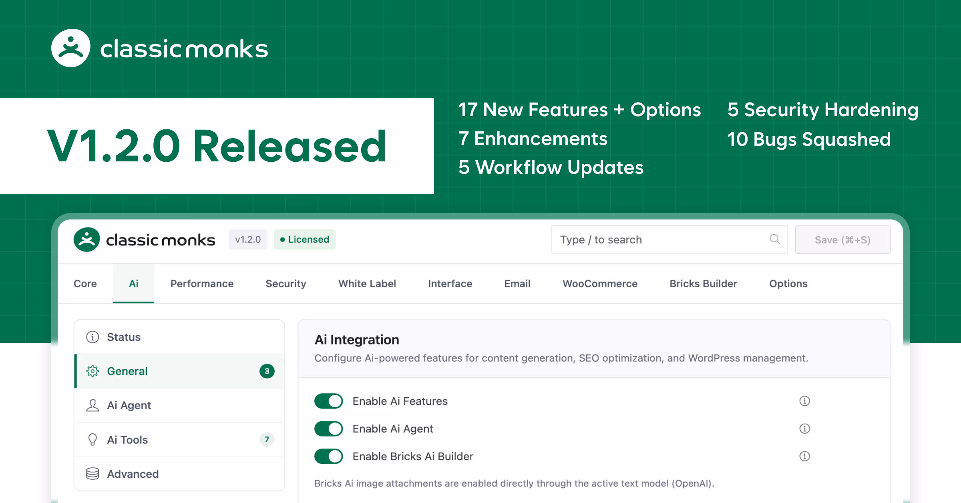Viewport: 961px width, 503px height.
Task: Open the Interface tab
Action: click(450, 284)
